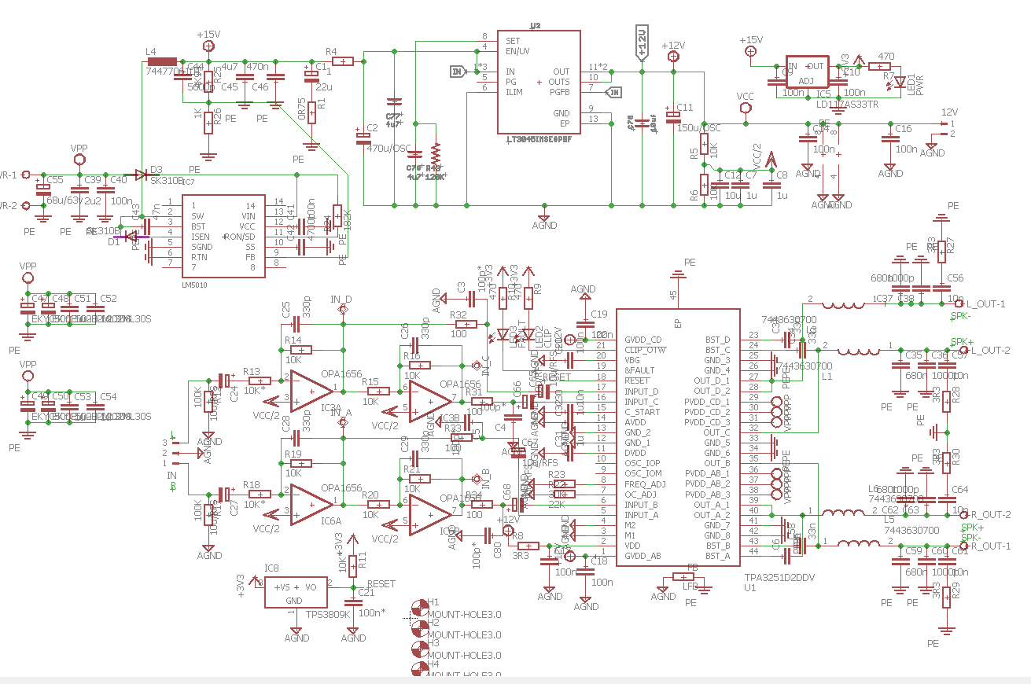Select the L4 inductor symbol
Viewport: 1031px width, 684px height.
click(162, 61)
